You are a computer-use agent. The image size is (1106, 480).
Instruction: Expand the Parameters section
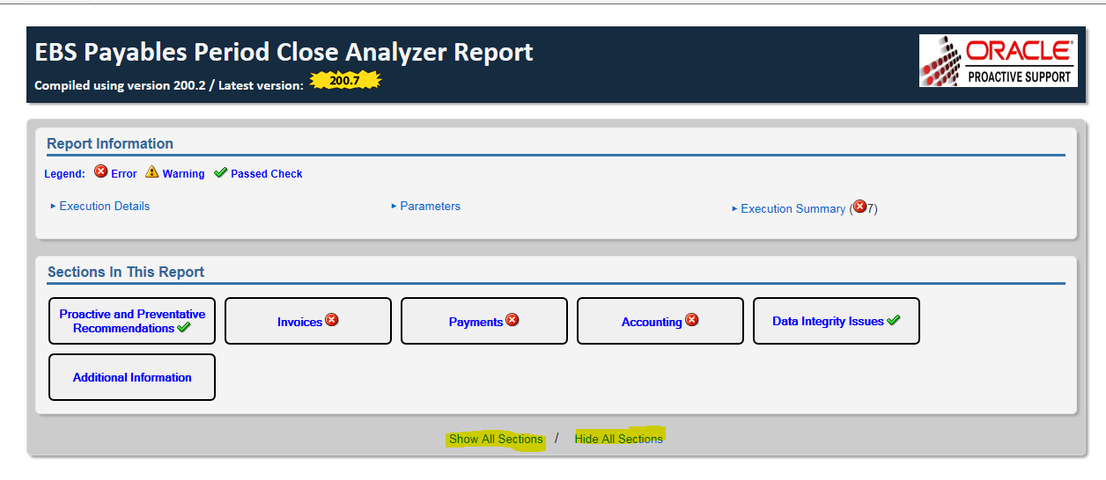[425, 206]
